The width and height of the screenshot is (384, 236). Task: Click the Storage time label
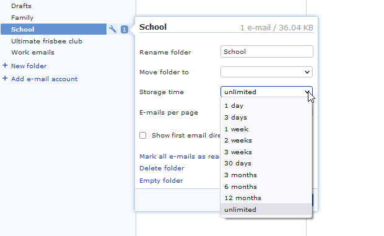162,92
